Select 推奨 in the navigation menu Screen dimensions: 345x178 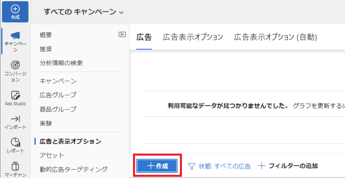click(x=46, y=49)
